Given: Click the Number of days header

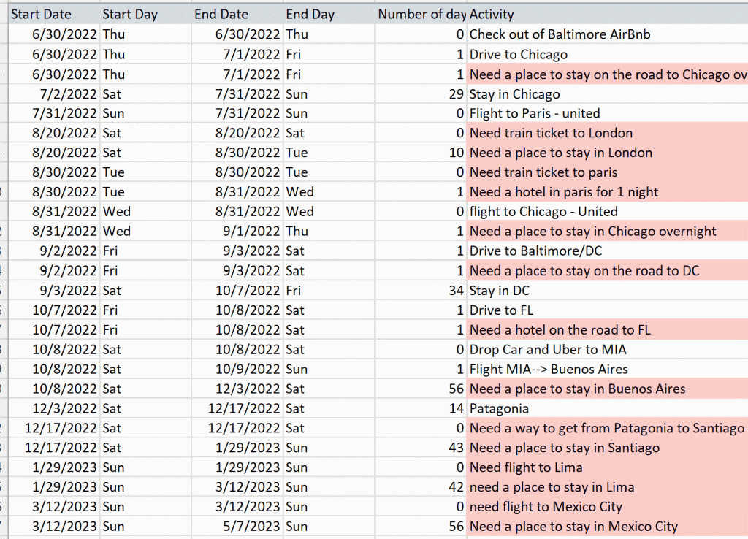Looking at the screenshot, I should pos(421,14).
